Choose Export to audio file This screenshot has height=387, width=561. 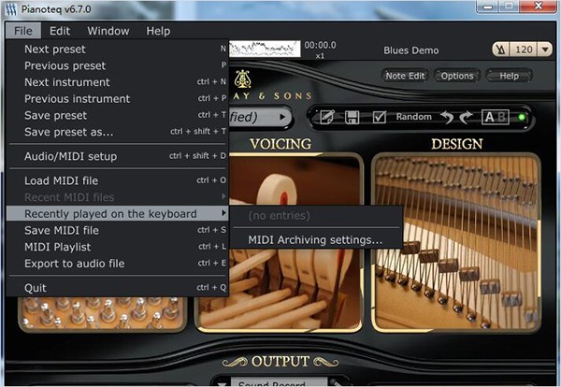118,264
